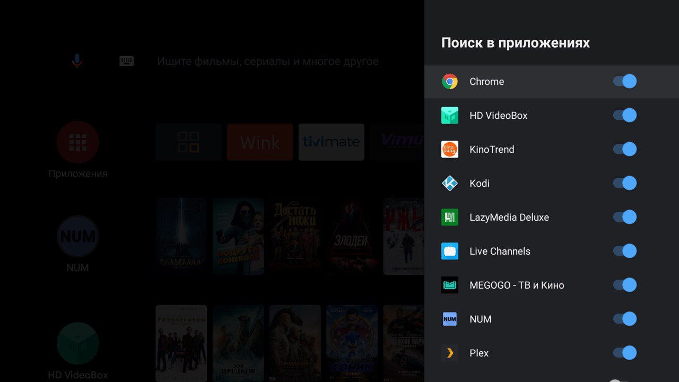The height and width of the screenshot is (382, 679).
Task: Toggle Plex search switch
Action: click(x=625, y=353)
